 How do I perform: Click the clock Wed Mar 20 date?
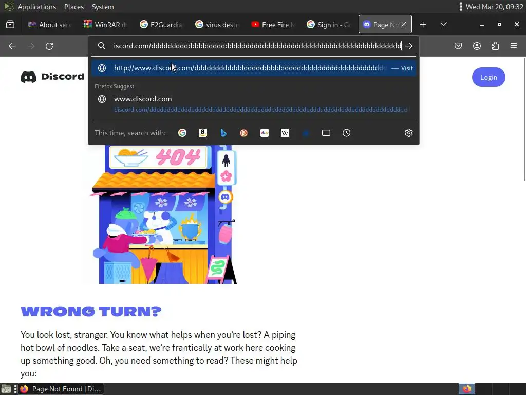[x=495, y=7]
